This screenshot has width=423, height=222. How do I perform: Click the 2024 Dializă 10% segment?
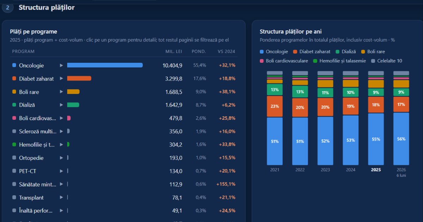351,92
